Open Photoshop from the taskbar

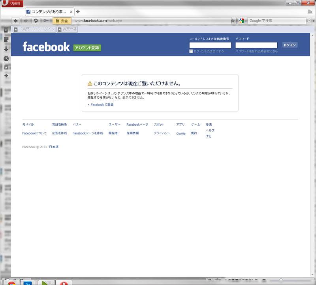28,283
